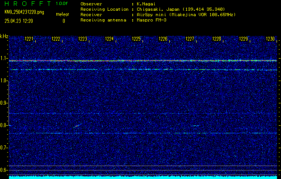Click the Receiving Location label

pos(105,9)
